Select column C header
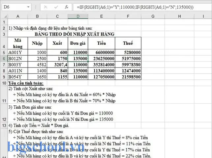The height and width of the screenshot is (158, 212). pos(57,16)
